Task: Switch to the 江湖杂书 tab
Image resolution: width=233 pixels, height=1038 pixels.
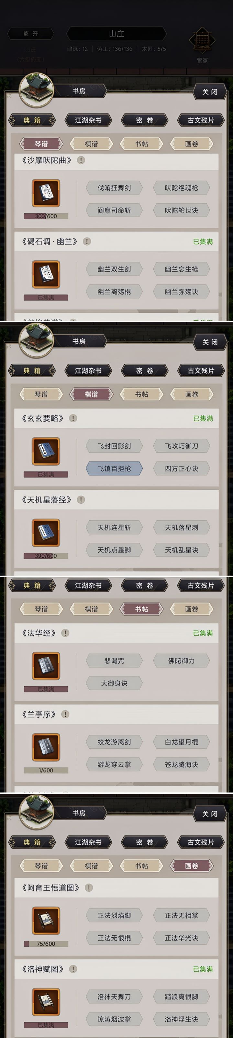Action: 88,120
